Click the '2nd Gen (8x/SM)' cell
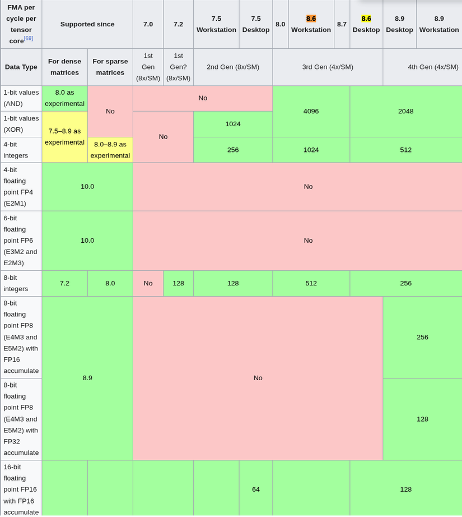Image resolution: width=462 pixels, height=517 pixels. (x=233, y=67)
